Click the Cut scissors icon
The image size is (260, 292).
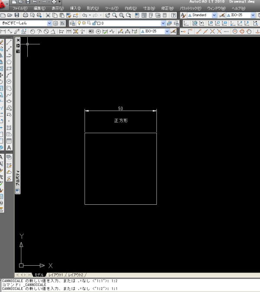48,15
